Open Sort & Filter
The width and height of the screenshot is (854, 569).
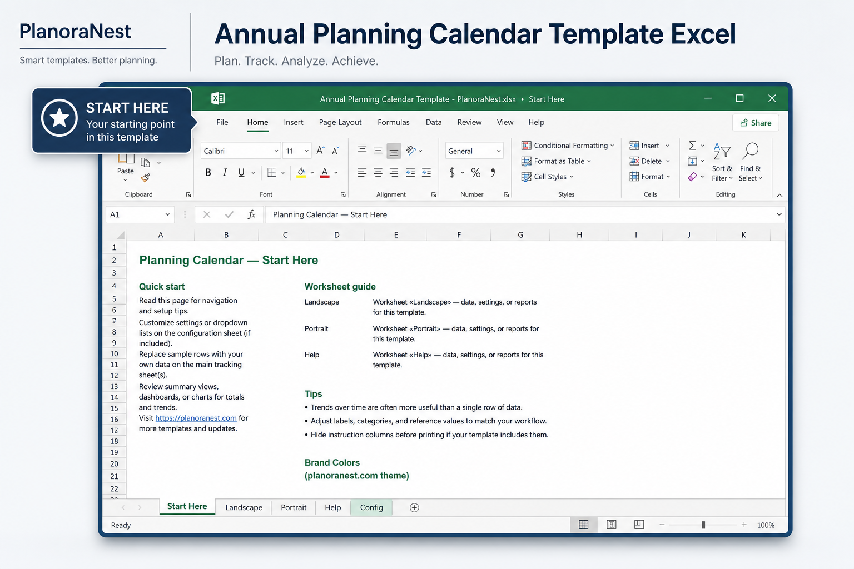(722, 162)
